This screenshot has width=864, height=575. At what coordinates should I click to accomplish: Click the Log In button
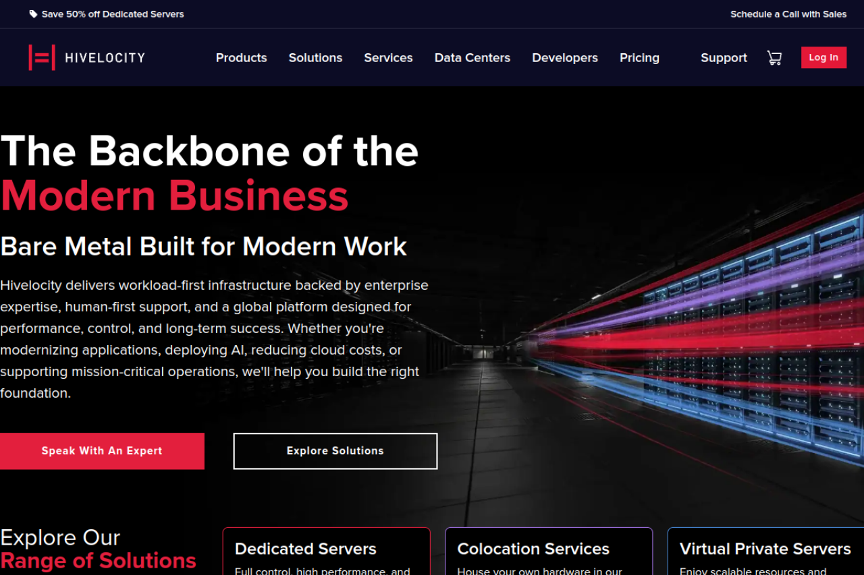coord(823,57)
